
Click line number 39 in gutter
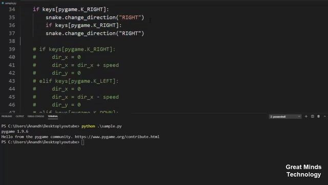click(x=12, y=49)
